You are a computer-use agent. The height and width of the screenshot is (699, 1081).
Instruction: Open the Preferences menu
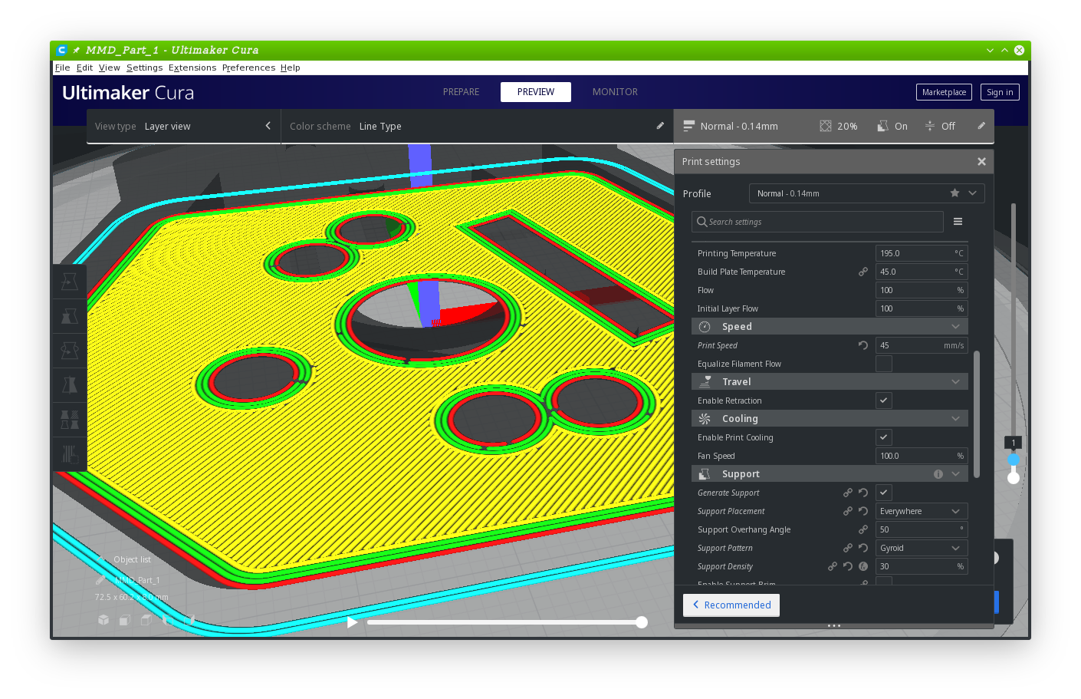[x=248, y=68]
